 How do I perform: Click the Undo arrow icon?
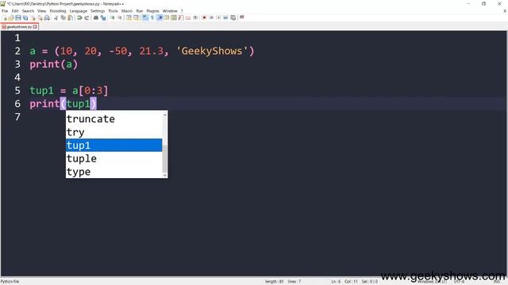79,17
